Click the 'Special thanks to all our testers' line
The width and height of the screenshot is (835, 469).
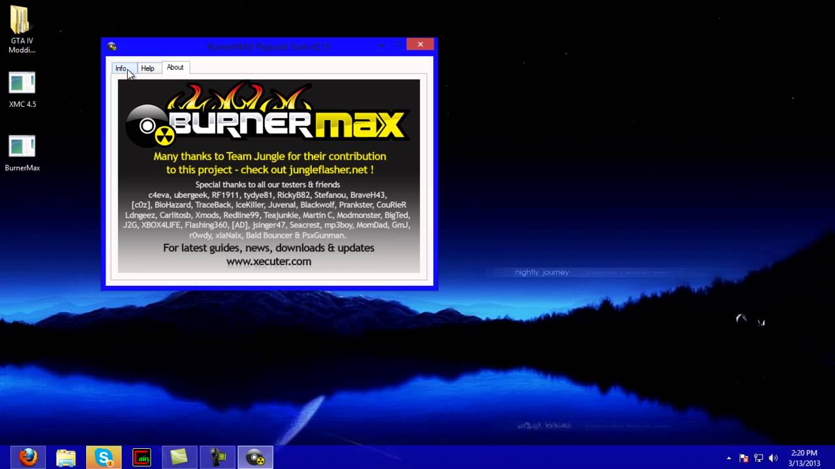267,184
